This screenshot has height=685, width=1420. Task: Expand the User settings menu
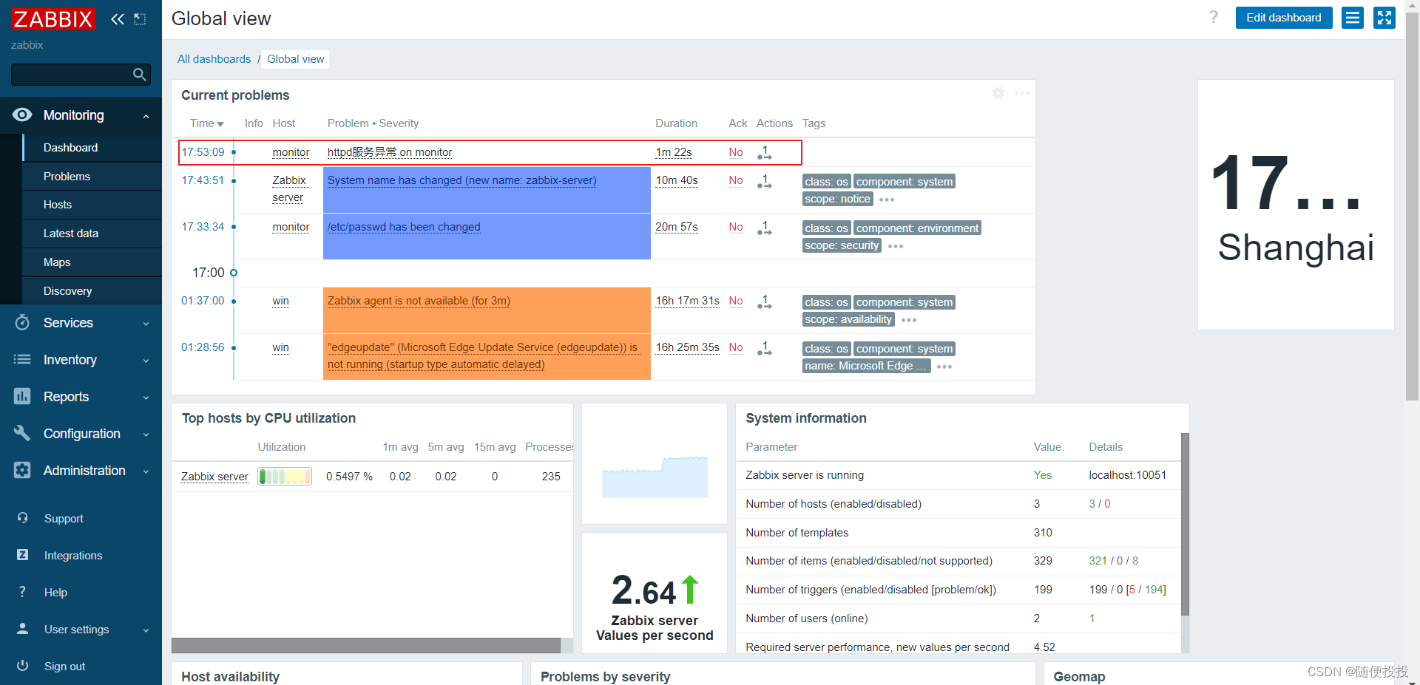[x=146, y=630]
